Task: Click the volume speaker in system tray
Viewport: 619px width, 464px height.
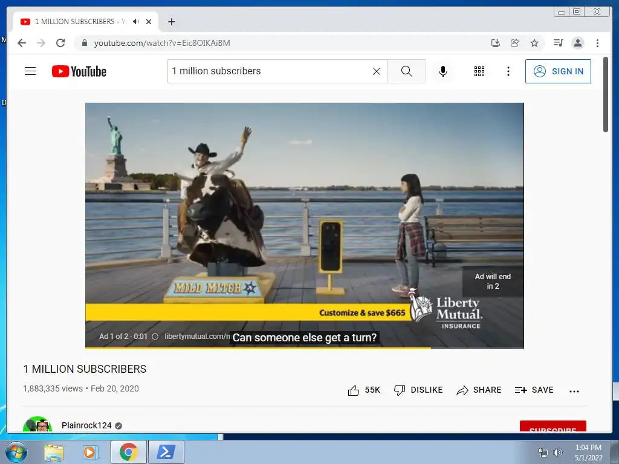Action: coord(558,453)
